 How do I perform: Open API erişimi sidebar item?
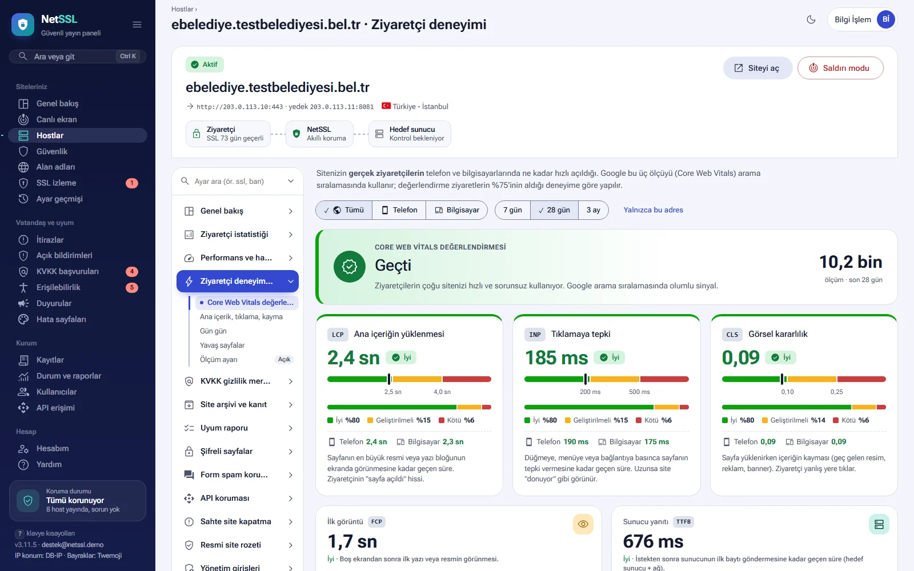coord(78,408)
